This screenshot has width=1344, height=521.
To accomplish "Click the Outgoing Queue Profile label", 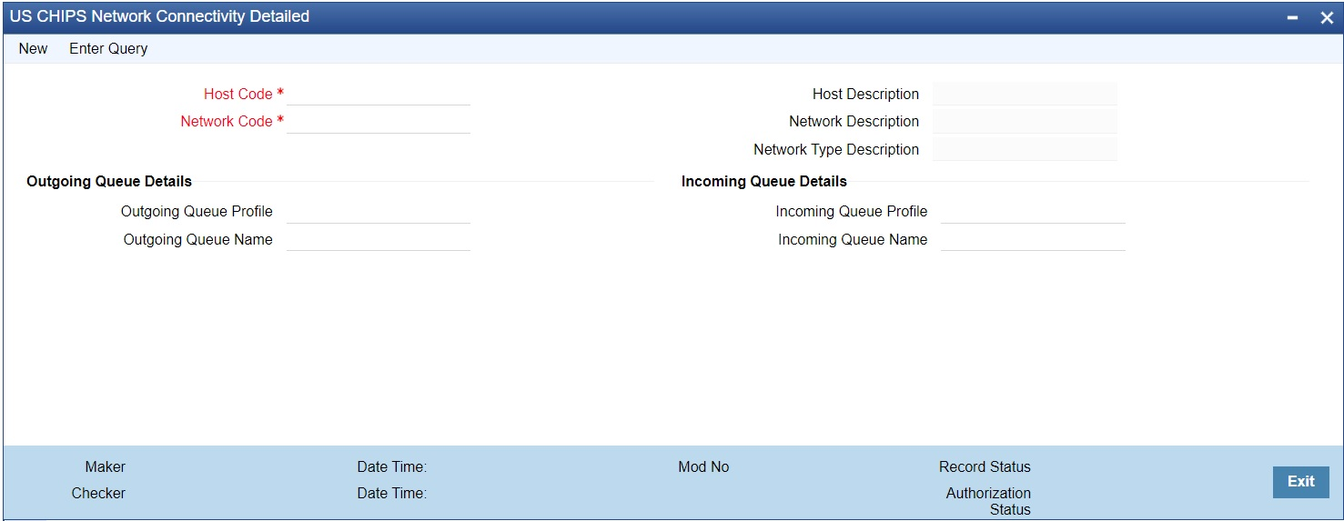I will click(197, 211).
